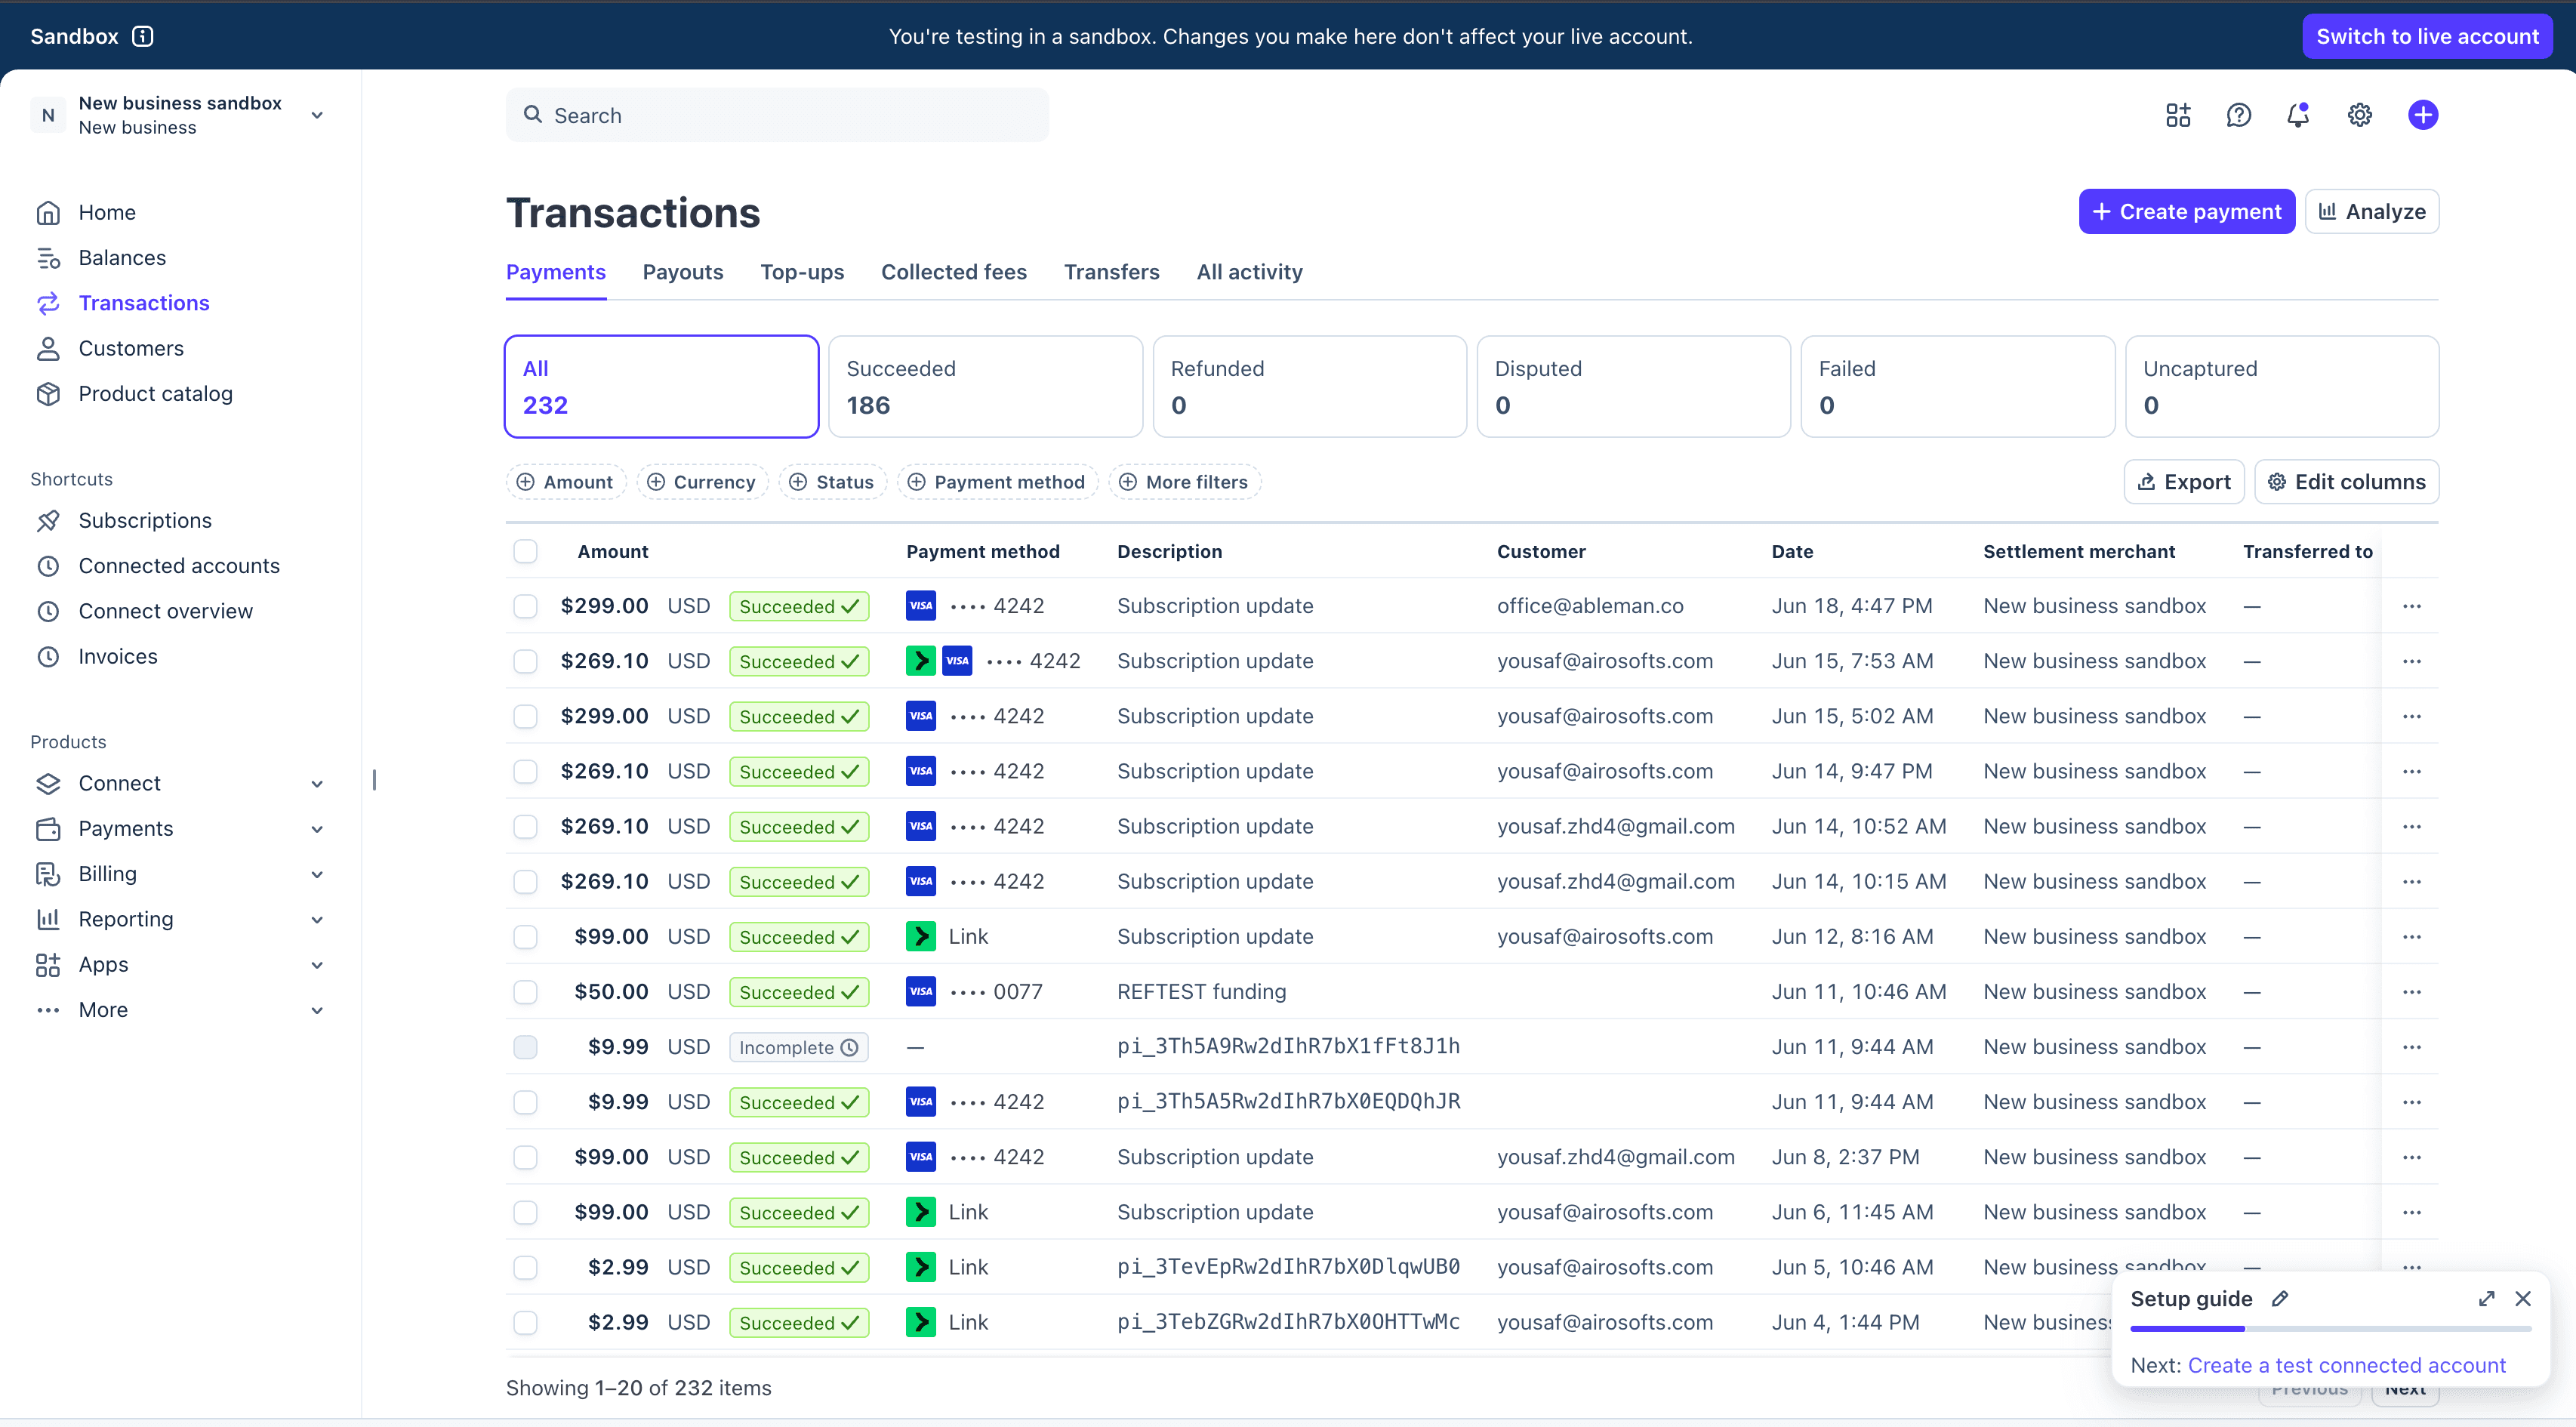Click the Incomplete status clock icon
The image size is (2576, 1427).
[849, 1047]
